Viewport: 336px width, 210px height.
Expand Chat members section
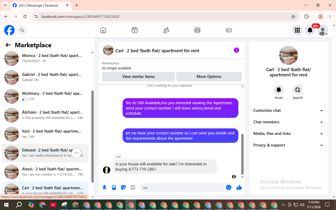point(288,122)
